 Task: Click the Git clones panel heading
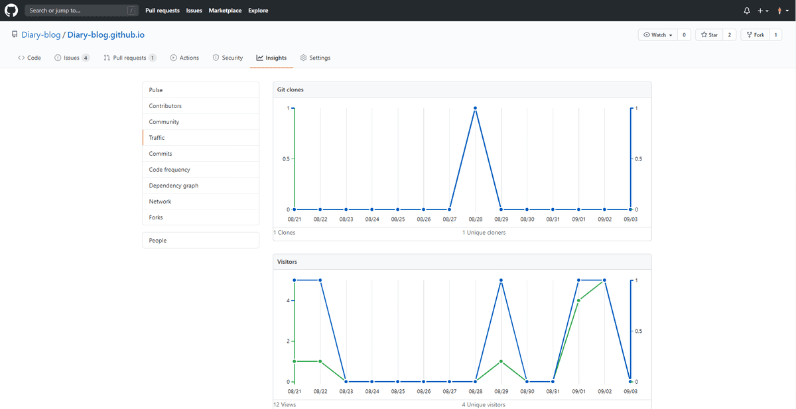click(x=291, y=89)
